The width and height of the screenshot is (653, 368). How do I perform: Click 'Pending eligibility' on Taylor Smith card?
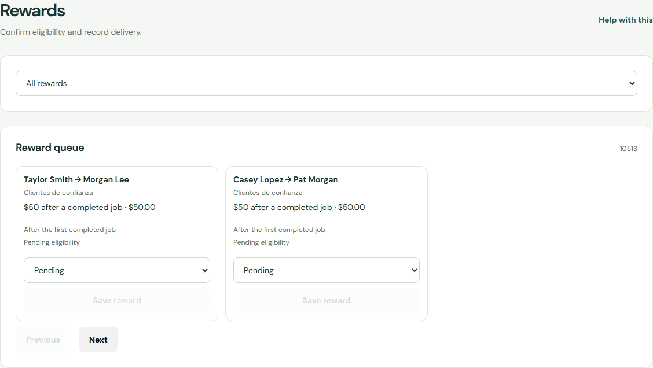[52, 242]
